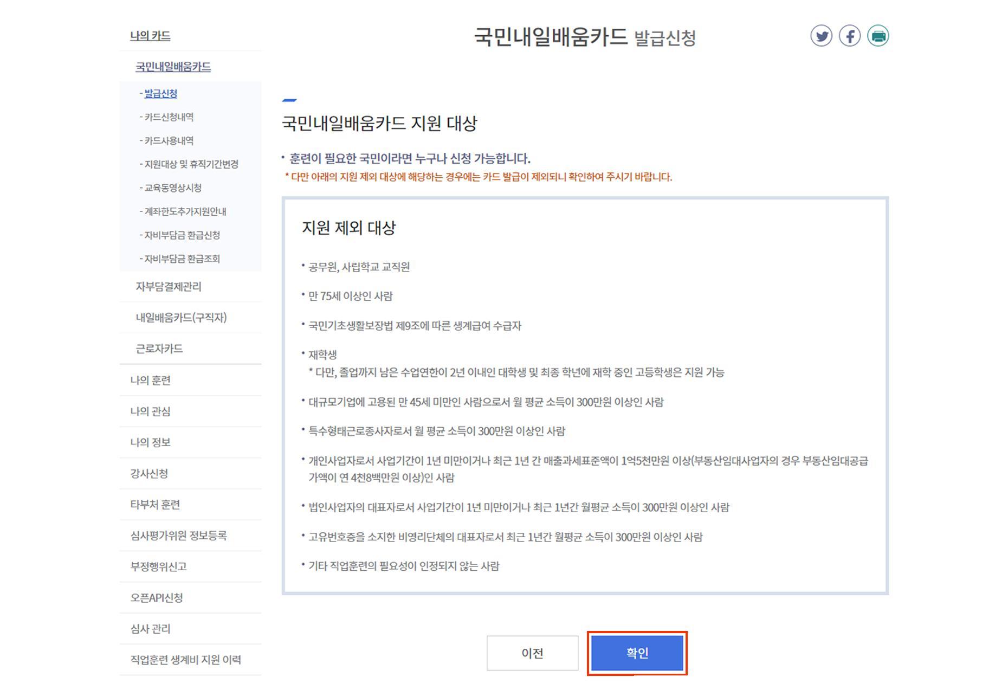Open 자부담결제관리 in the sidebar
Viewport: 1008px width, 683px height.
point(169,286)
